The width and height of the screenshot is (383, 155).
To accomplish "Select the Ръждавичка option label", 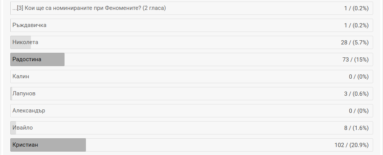I will tap(29, 25).
